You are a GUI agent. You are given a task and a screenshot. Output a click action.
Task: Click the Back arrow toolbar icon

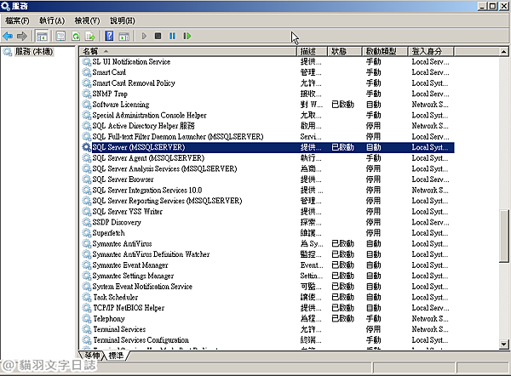click(8, 36)
